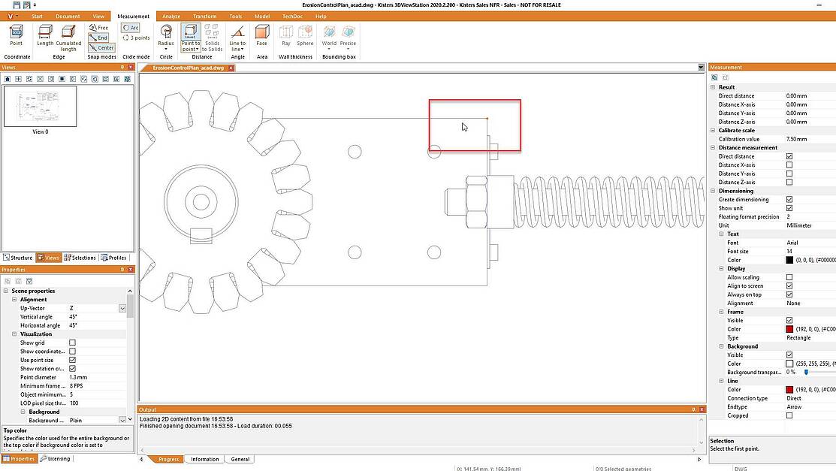Enable the Show grid checkbox
This screenshot has width=836, height=471.
[73, 343]
